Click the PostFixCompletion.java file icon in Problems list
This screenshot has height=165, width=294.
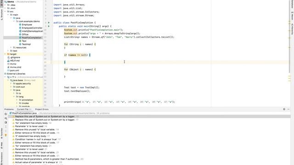(11, 113)
